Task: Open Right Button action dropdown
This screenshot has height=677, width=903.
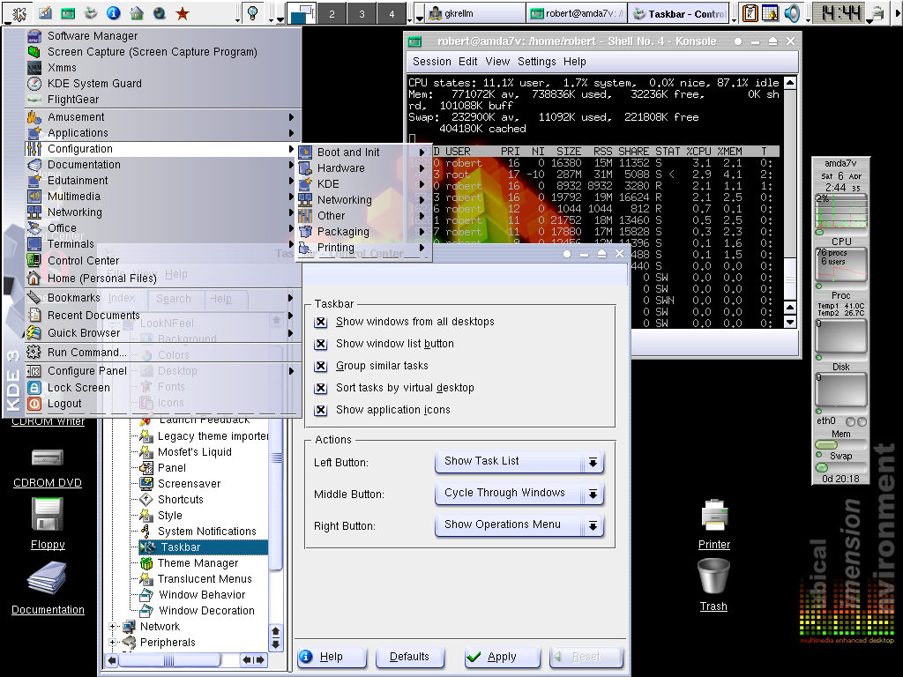Action: click(519, 525)
